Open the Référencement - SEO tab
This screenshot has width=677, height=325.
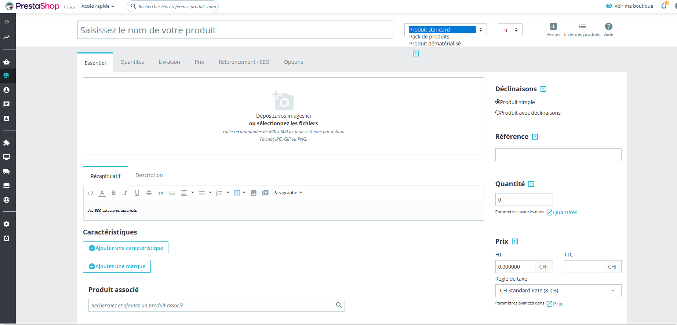[244, 62]
